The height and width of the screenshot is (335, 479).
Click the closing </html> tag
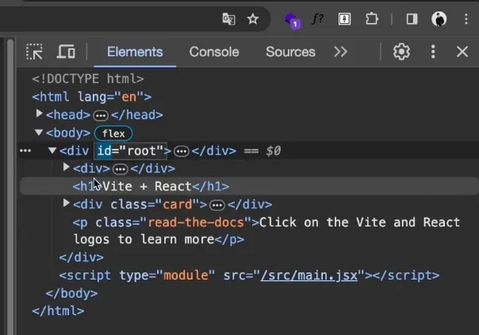(58, 311)
